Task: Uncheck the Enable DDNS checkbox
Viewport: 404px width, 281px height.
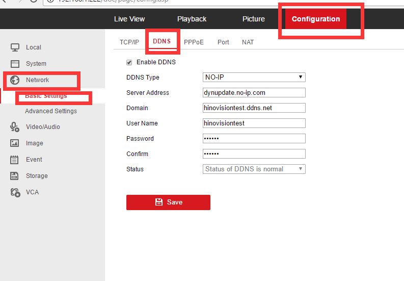Action: click(129, 62)
